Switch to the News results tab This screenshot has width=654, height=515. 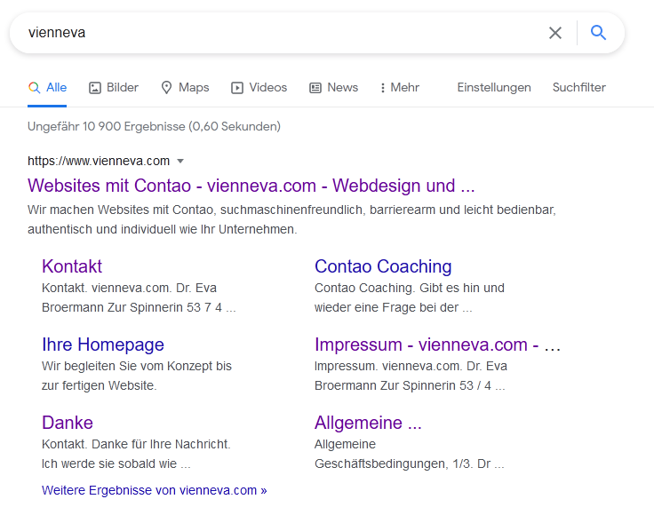click(333, 88)
